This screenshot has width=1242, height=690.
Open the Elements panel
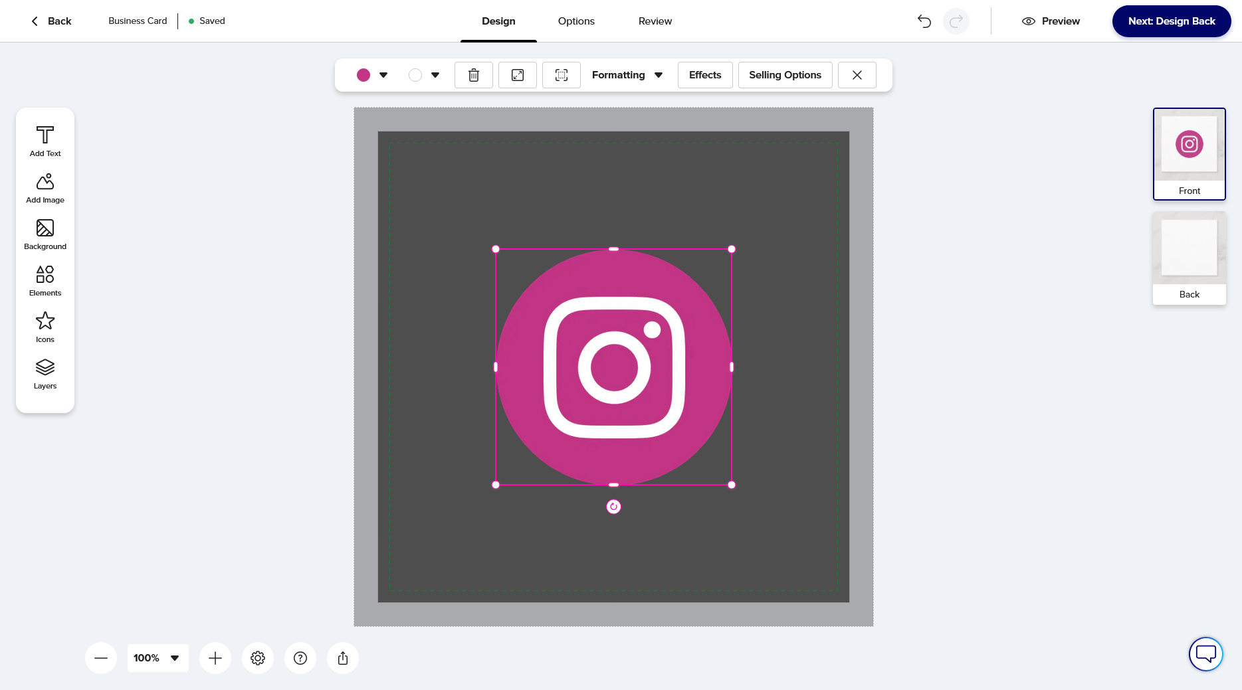point(45,281)
